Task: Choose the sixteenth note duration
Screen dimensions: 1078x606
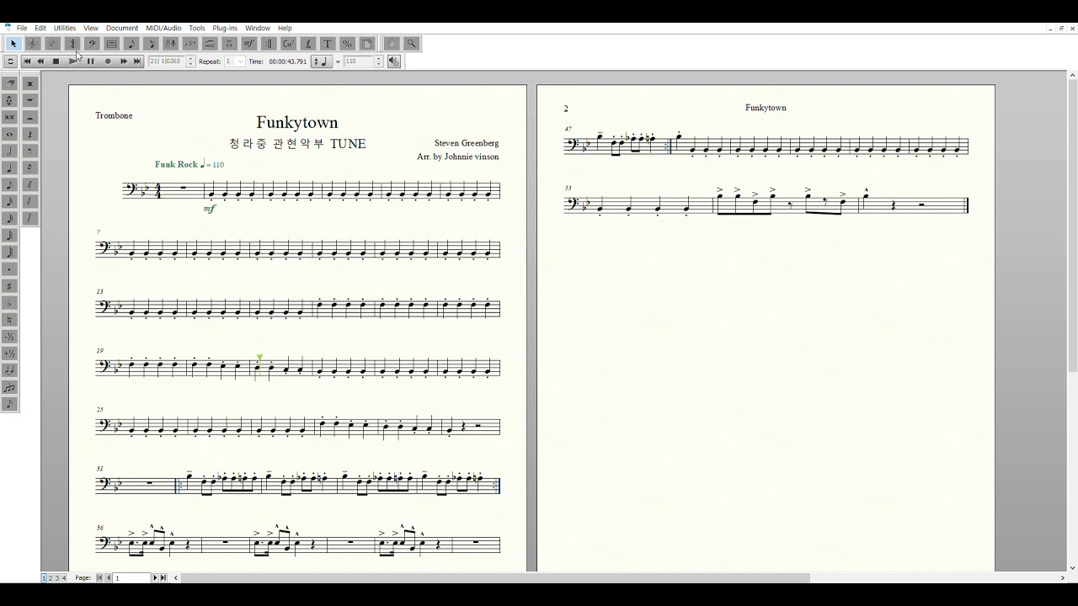Action: (10, 201)
